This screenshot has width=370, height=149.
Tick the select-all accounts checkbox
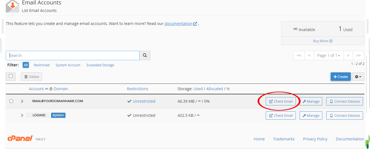[11, 76]
